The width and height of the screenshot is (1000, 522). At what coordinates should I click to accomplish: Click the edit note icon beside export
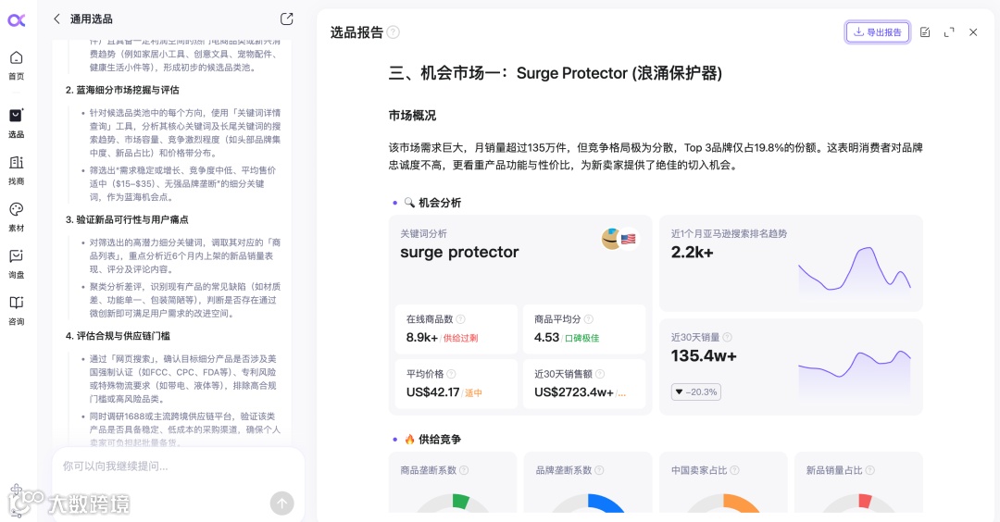[x=925, y=31]
